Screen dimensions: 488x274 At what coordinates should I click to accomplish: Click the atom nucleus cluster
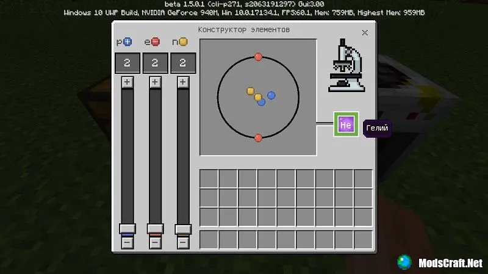[x=260, y=97]
